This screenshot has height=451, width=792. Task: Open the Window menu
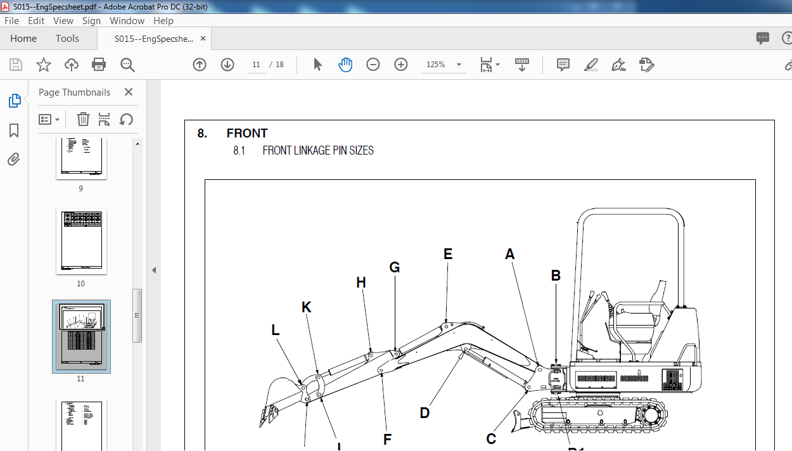pos(127,21)
